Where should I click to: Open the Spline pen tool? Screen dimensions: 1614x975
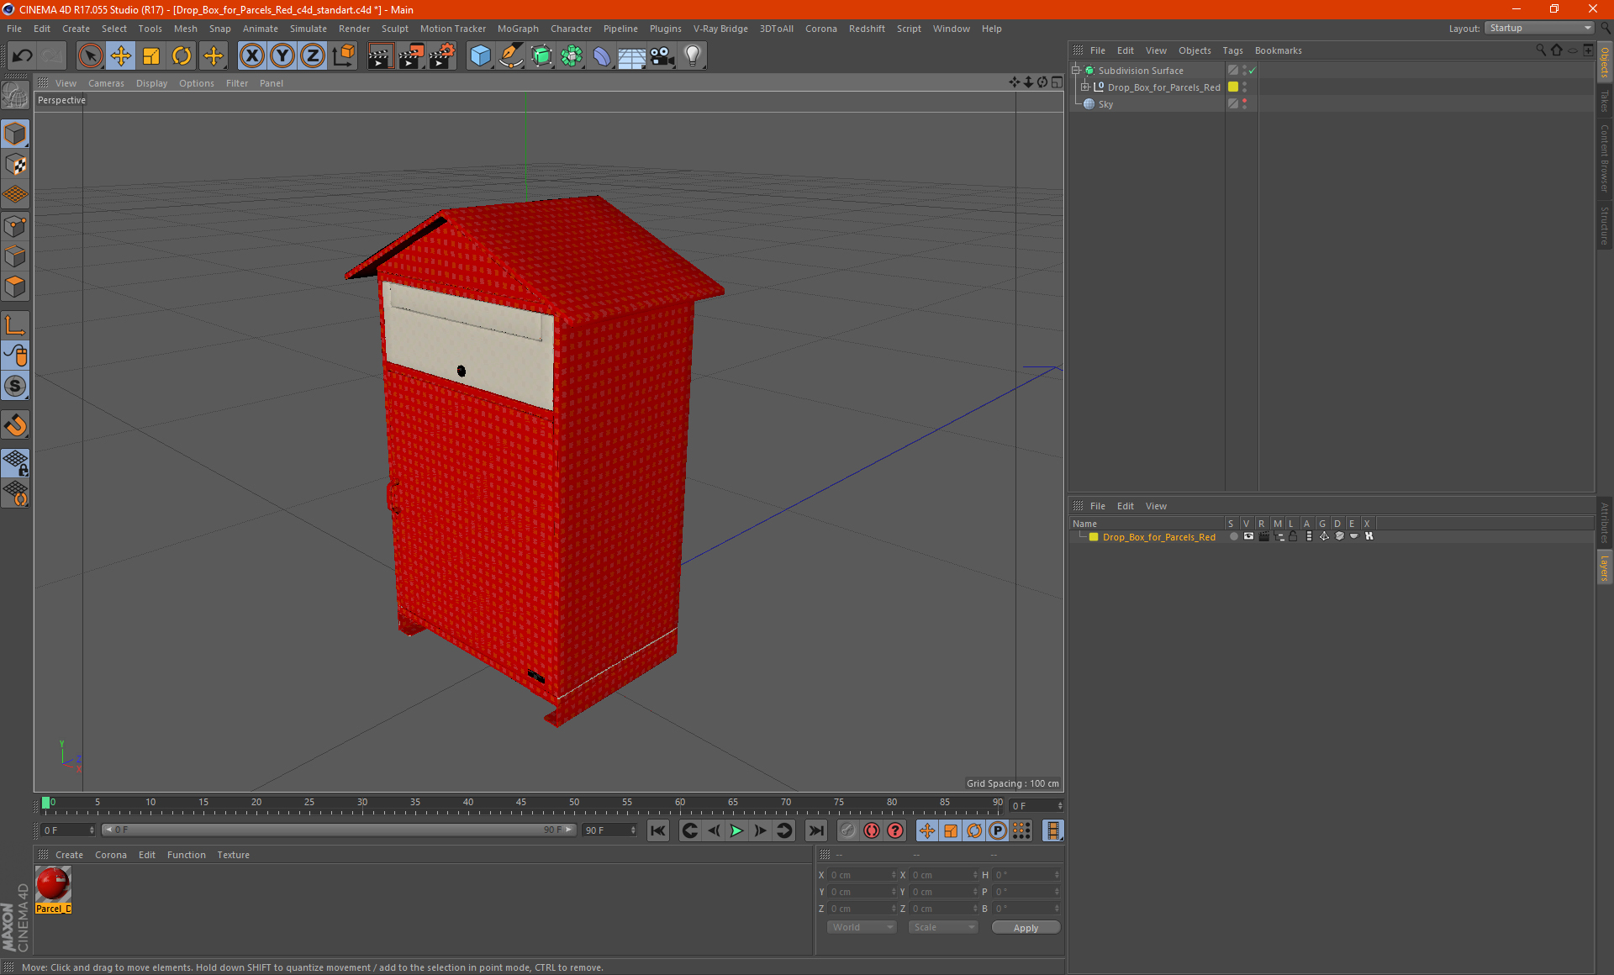click(x=511, y=56)
